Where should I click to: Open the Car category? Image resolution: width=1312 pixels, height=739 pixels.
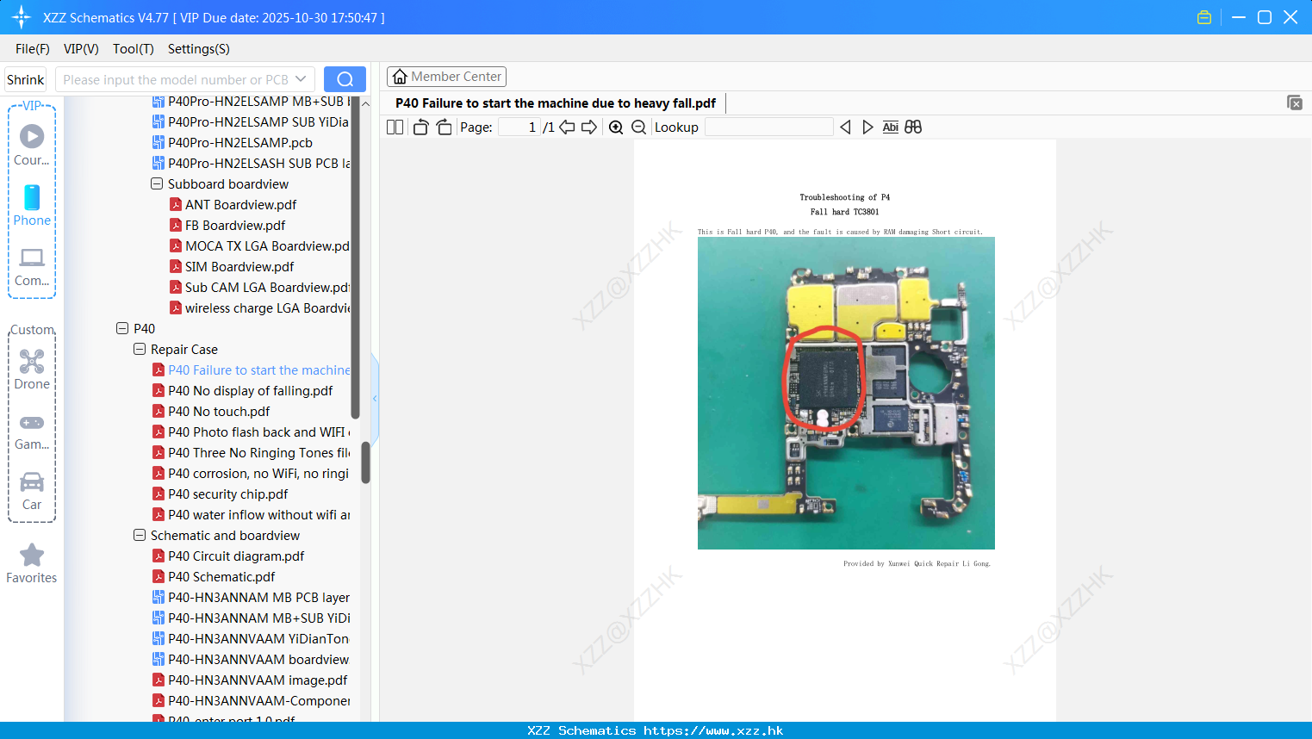pos(32,492)
